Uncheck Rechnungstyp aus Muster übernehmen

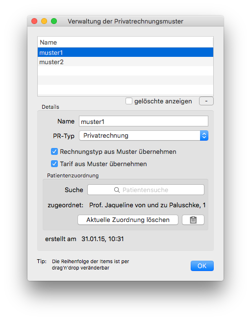54,151
